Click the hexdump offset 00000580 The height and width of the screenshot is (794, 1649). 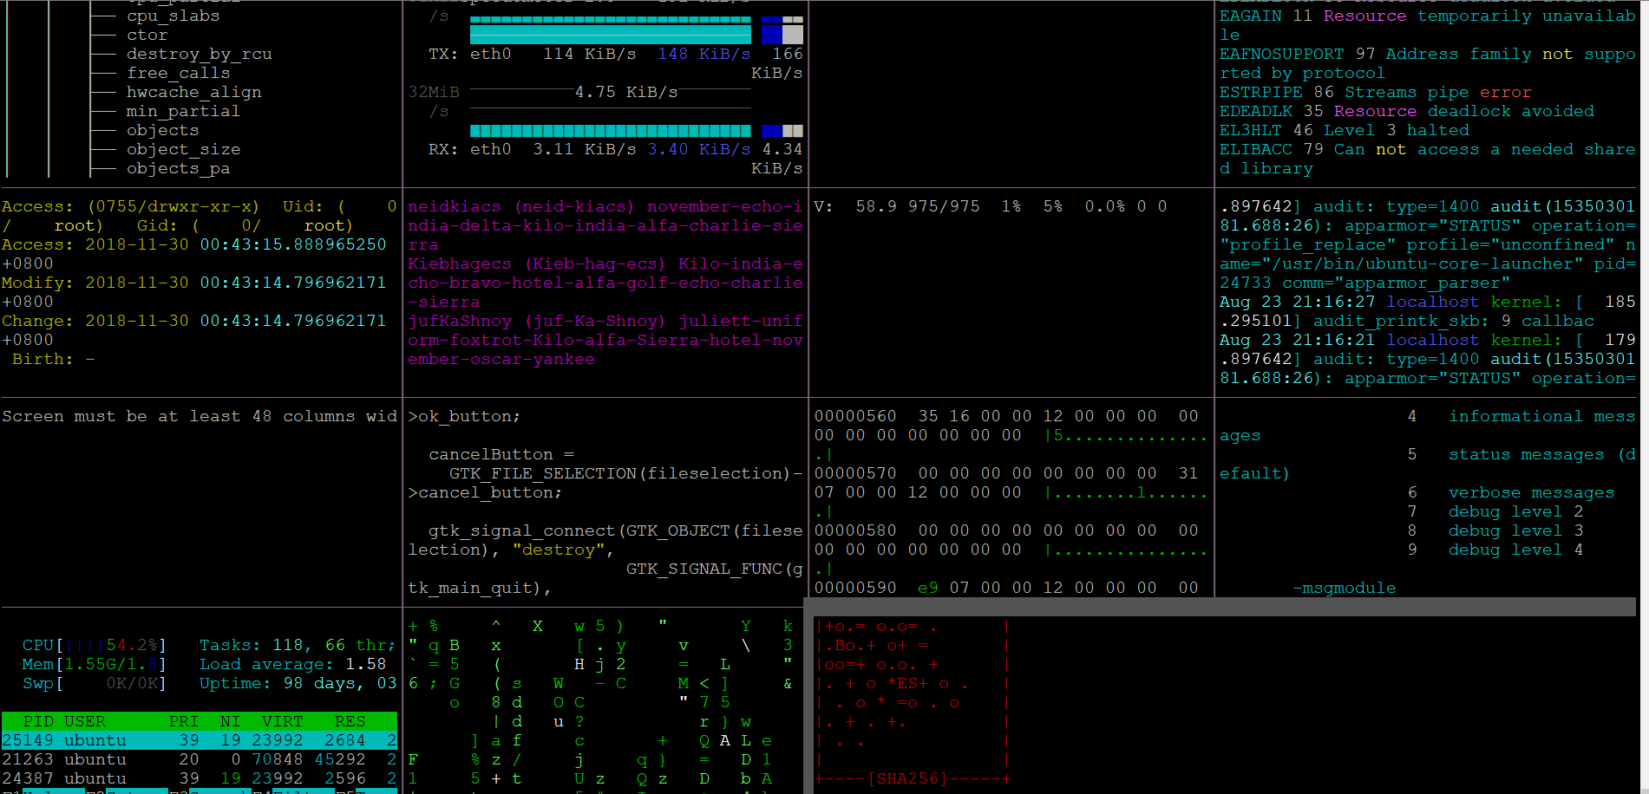(x=854, y=530)
